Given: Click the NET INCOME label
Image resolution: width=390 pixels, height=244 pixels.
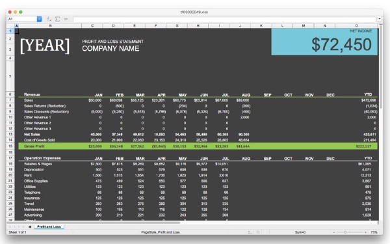Looking at the screenshot, I should tap(361, 31).
